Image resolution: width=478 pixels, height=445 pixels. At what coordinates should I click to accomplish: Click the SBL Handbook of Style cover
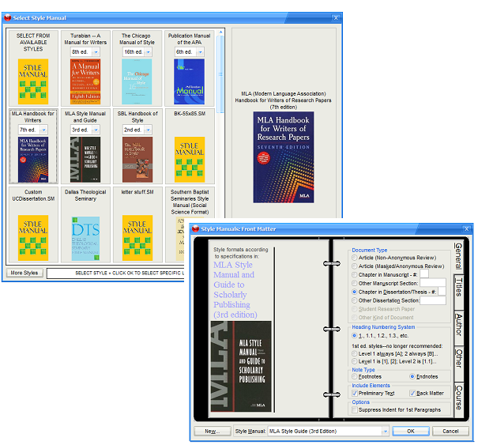click(x=137, y=160)
